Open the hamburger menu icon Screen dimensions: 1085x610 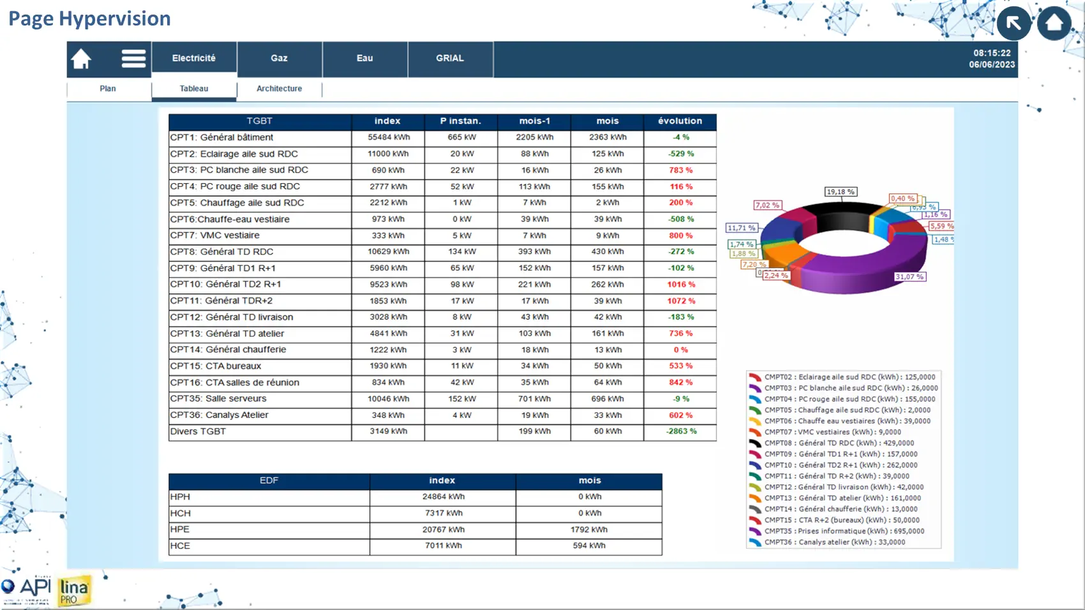133,59
